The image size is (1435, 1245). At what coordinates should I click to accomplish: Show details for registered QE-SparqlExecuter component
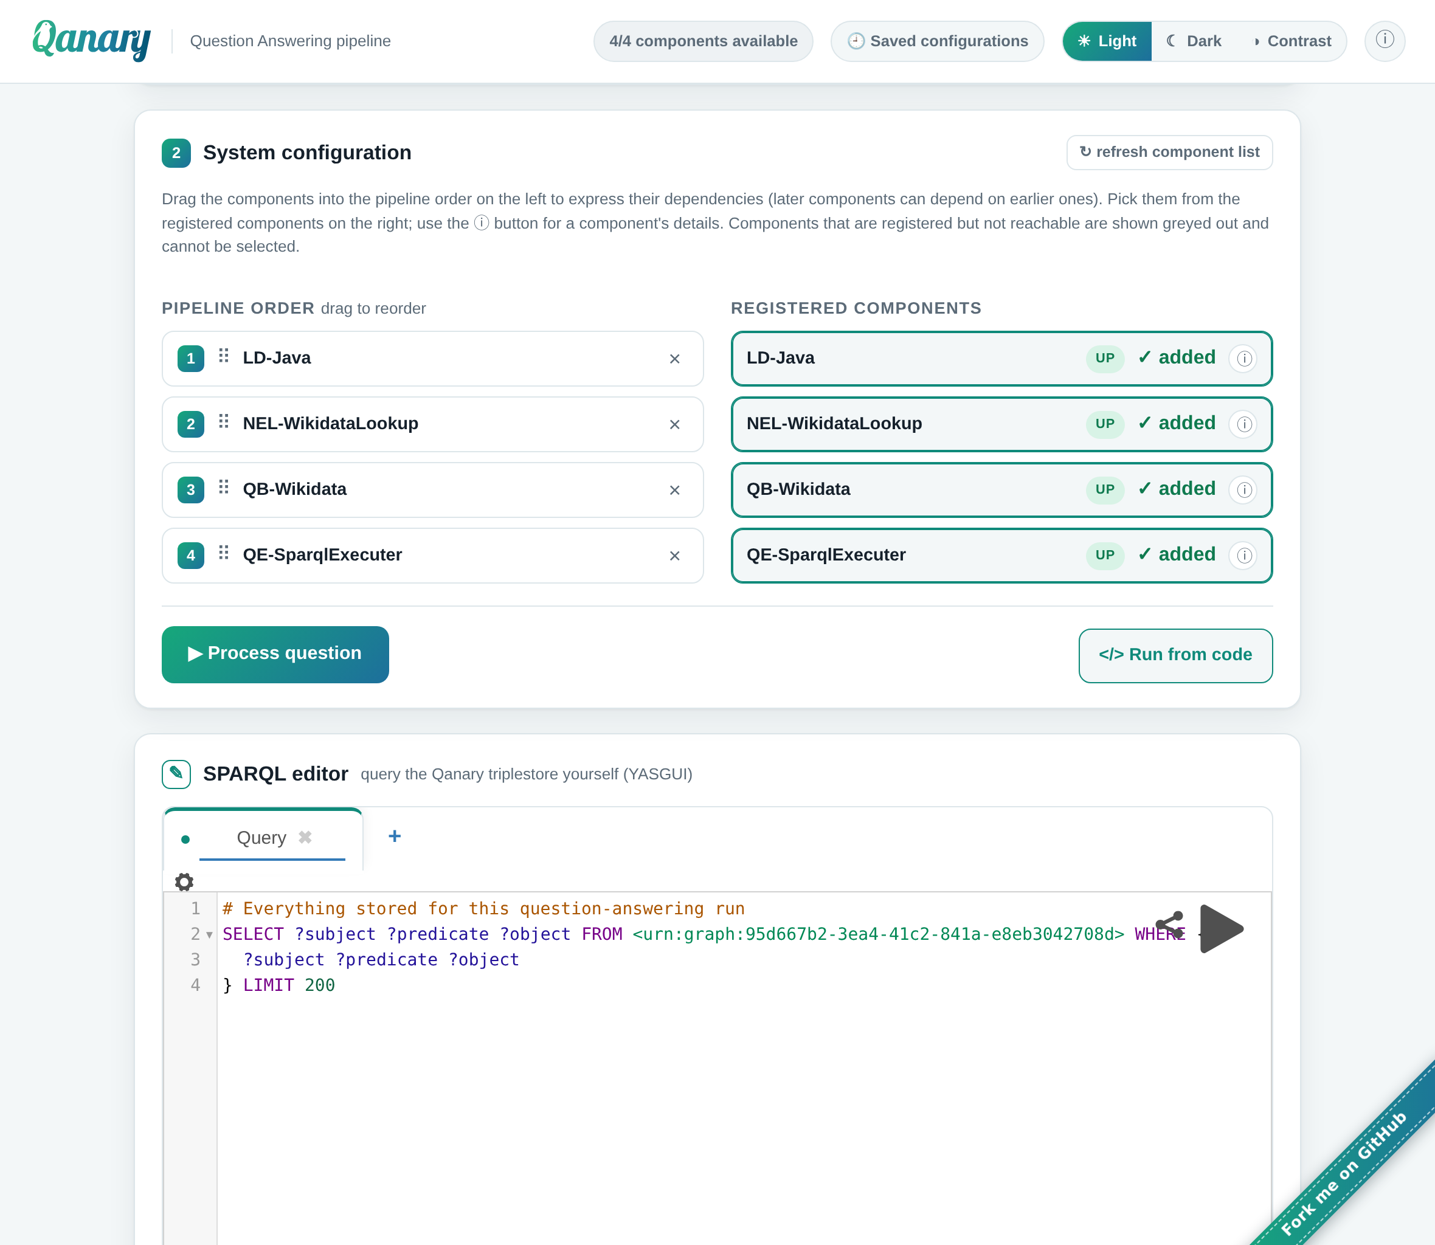[x=1243, y=555]
